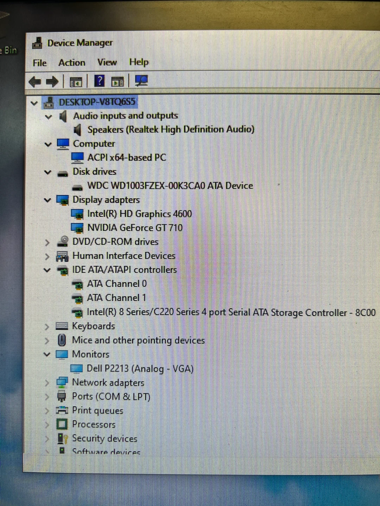The width and height of the screenshot is (380, 506).
Task: Click the Ports (COM & LPT) plug icon
Action: point(62,396)
